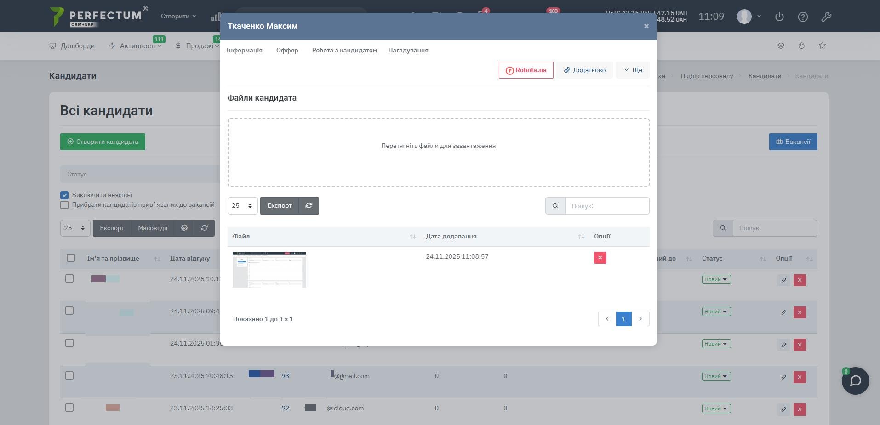The width and height of the screenshot is (880, 425).
Task: Click the Robota.ua button
Action: click(x=526, y=70)
